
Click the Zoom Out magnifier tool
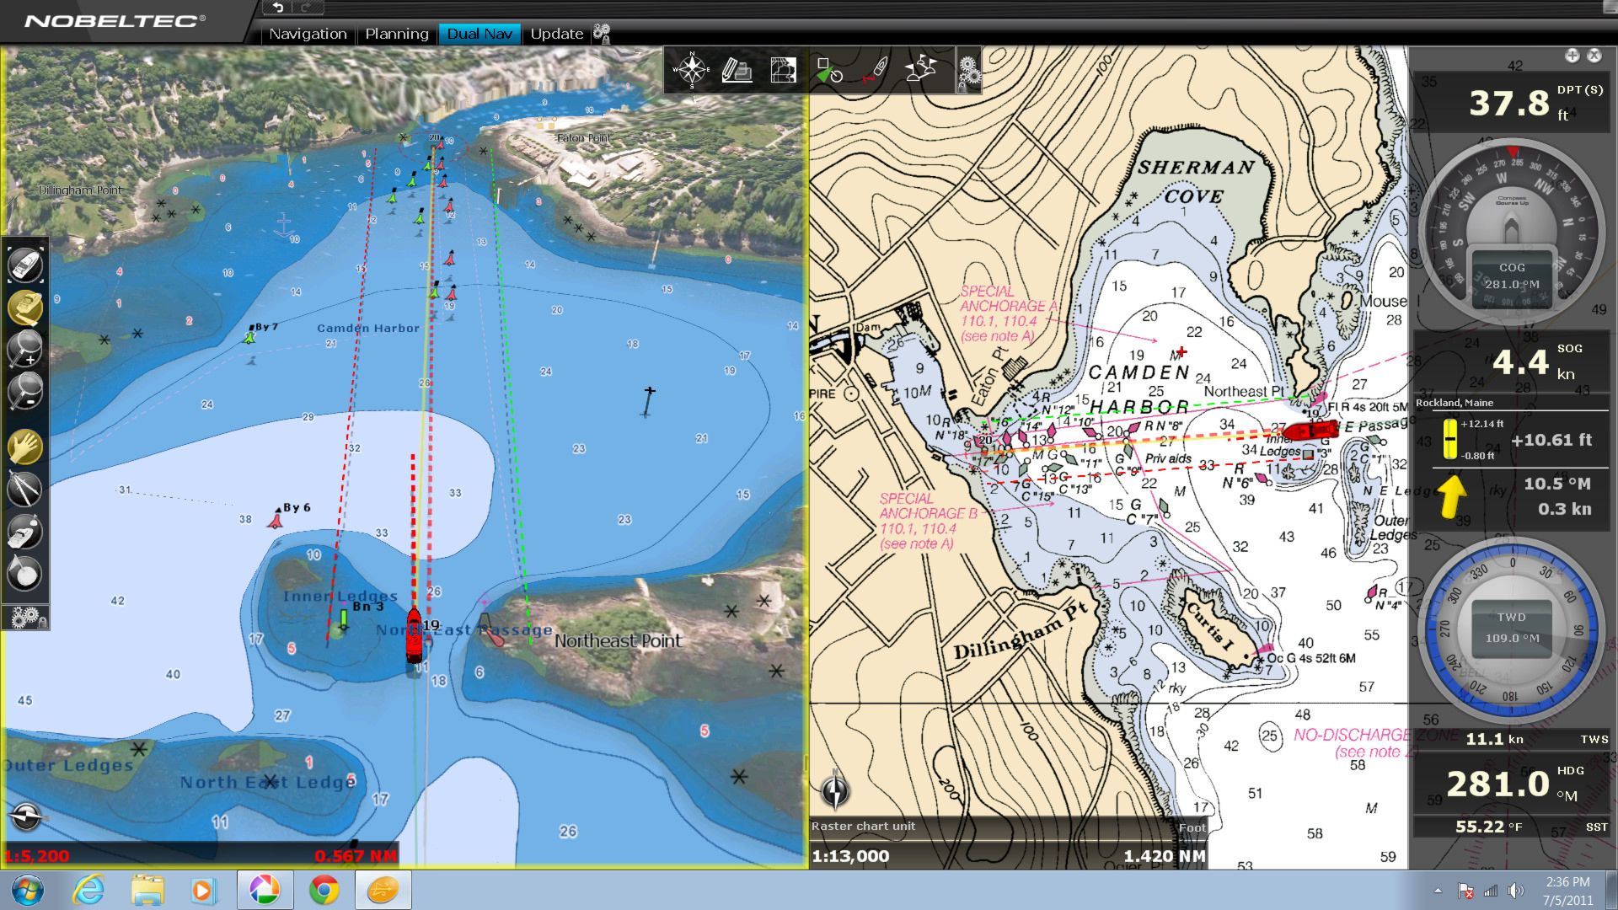(x=25, y=391)
